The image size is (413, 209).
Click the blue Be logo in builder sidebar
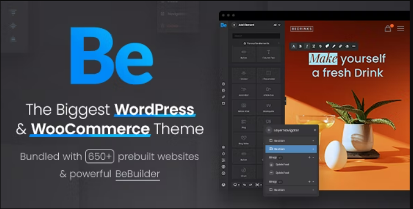(223, 25)
